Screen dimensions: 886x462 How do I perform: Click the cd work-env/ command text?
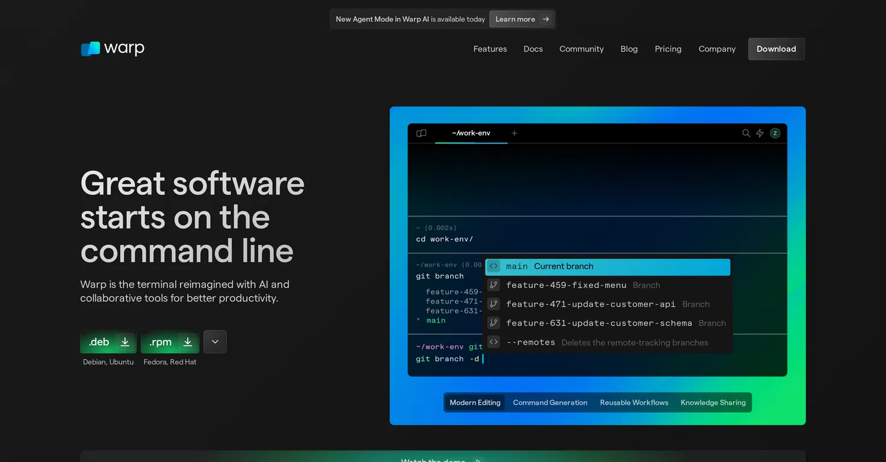tap(445, 239)
